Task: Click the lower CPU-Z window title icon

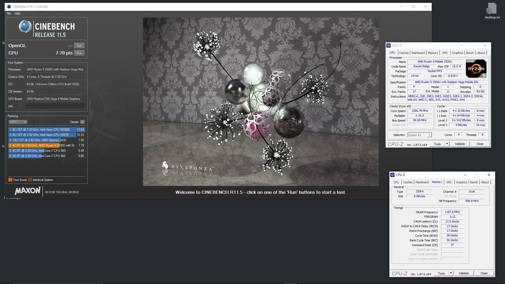Action: coord(392,175)
